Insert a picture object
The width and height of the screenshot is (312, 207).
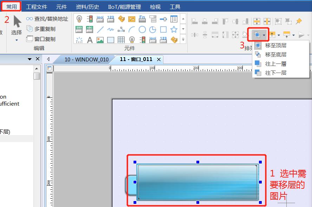click(100, 40)
